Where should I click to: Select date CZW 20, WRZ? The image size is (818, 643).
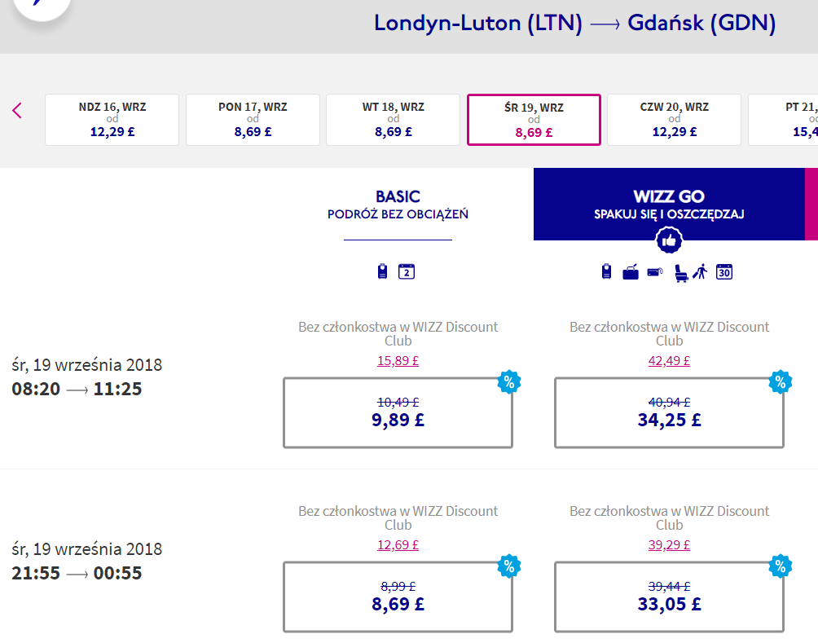tap(674, 120)
